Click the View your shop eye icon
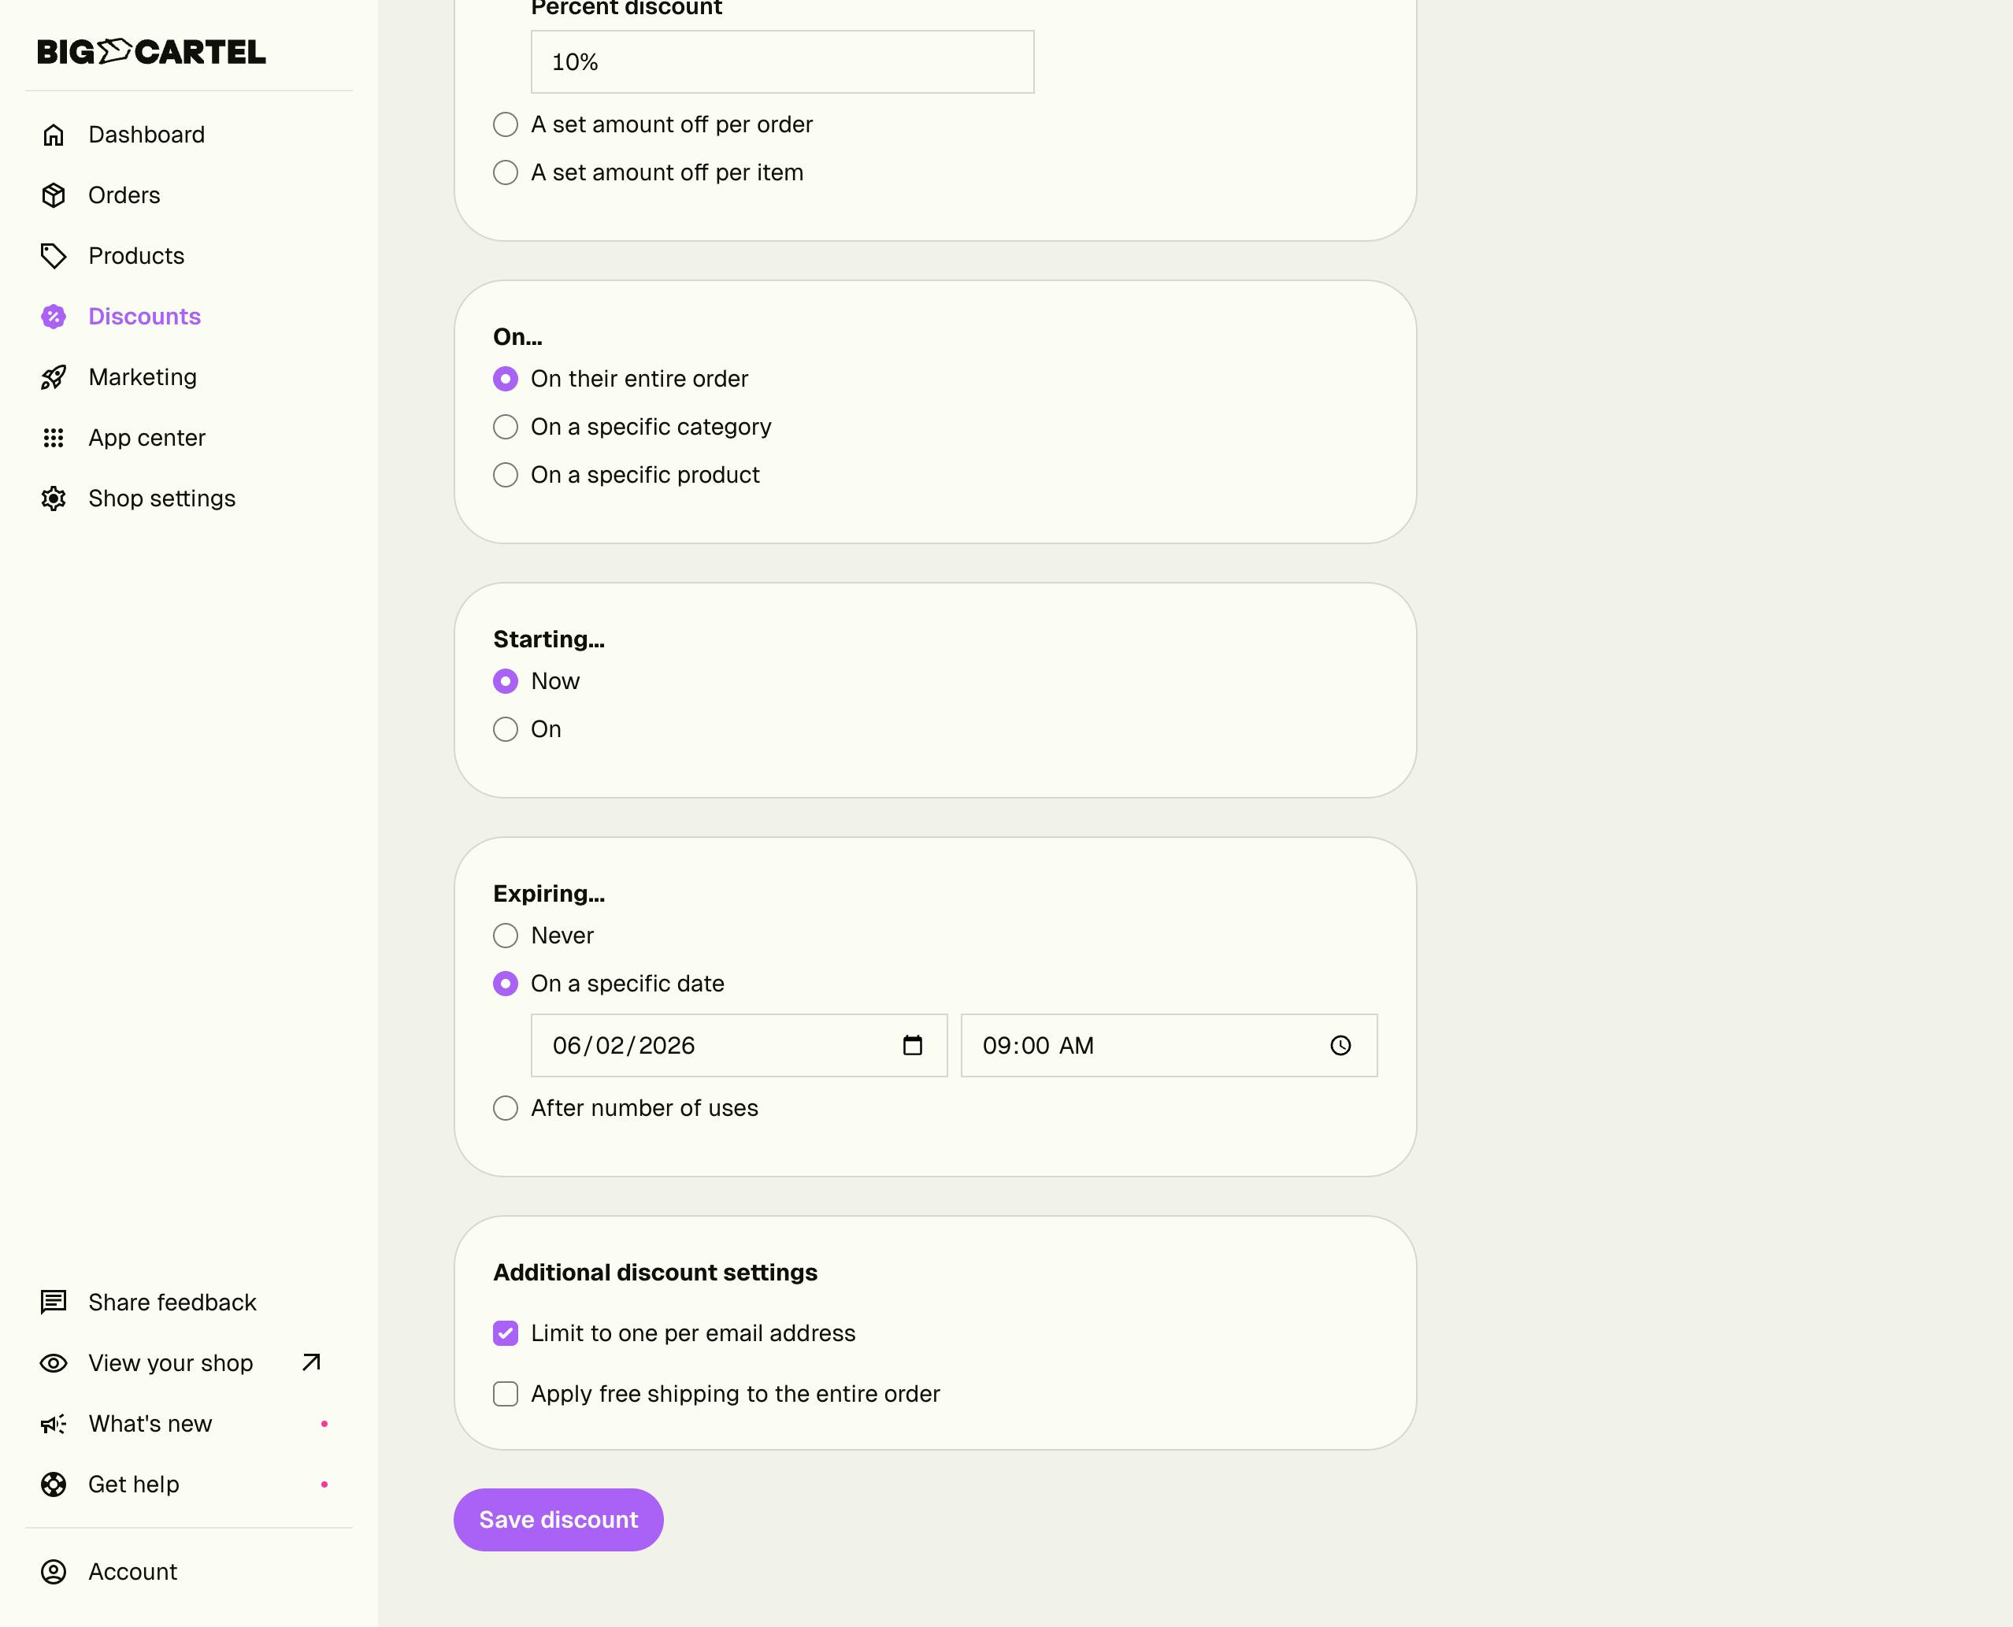This screenshot has width=2013, height=1627. [54, 1362]
